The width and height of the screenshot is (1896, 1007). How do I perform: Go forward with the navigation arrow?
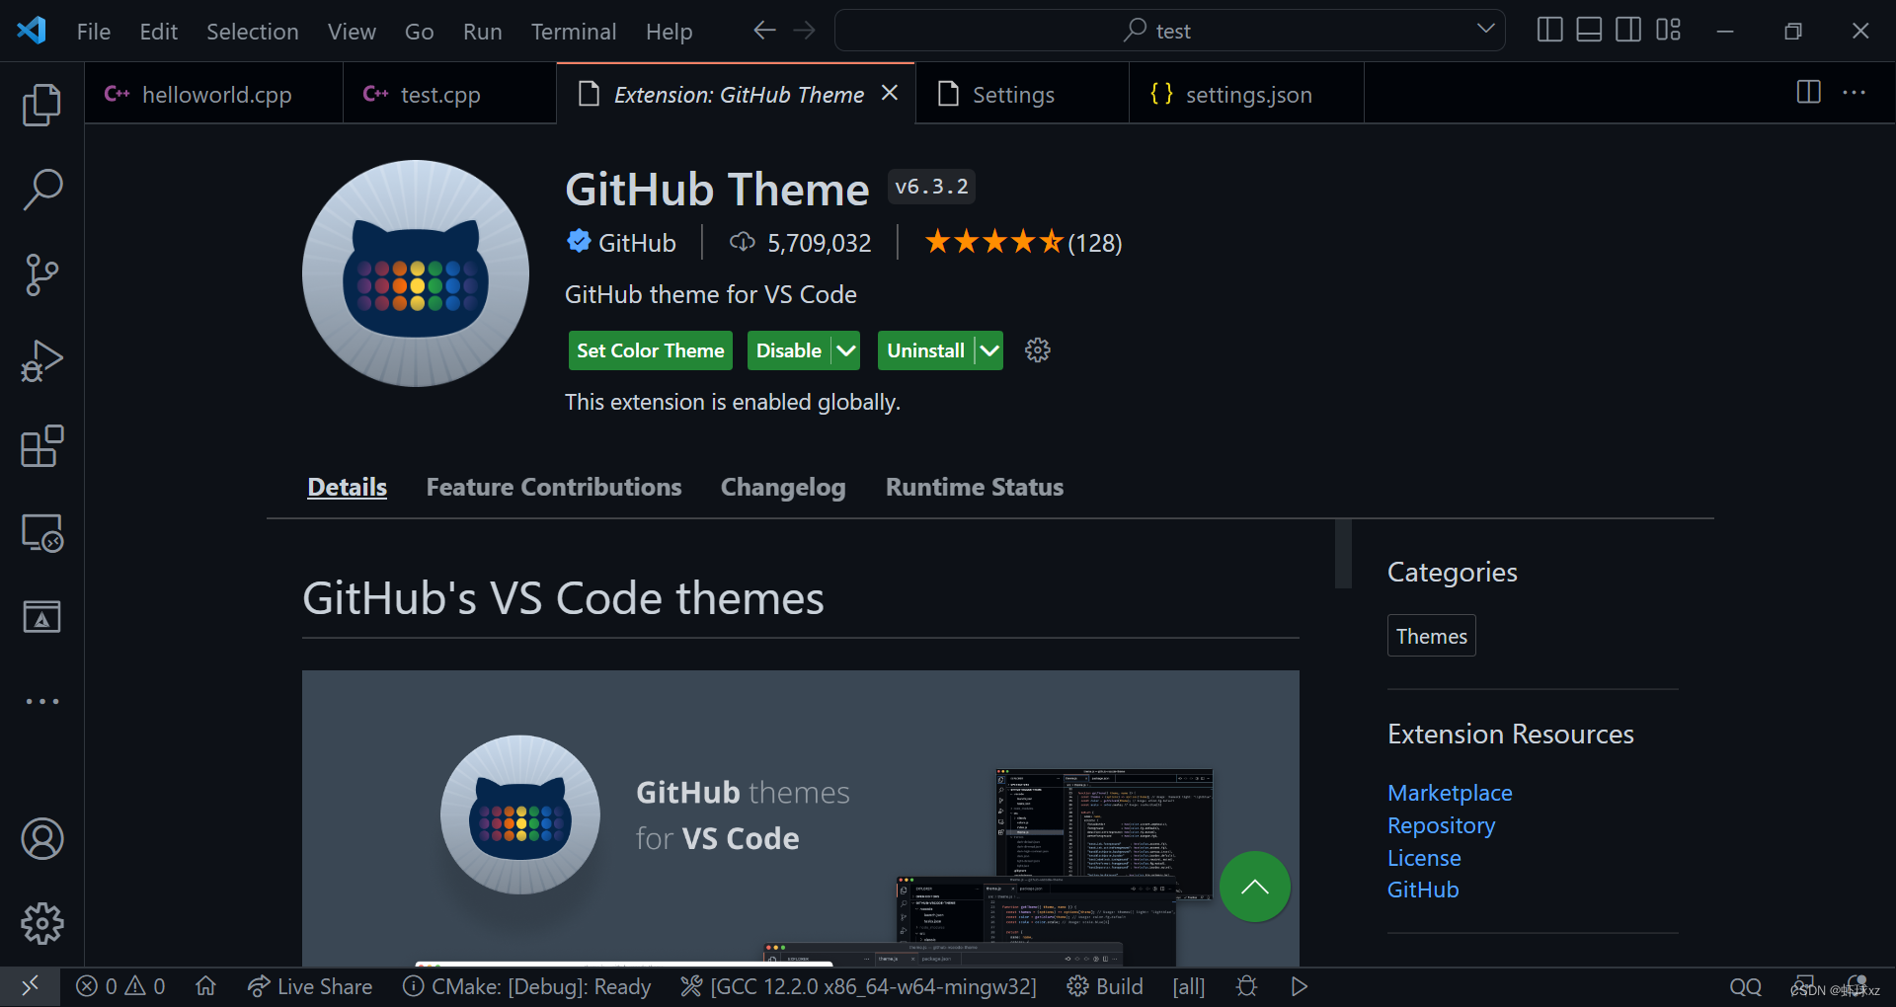(x=805, y=31)
